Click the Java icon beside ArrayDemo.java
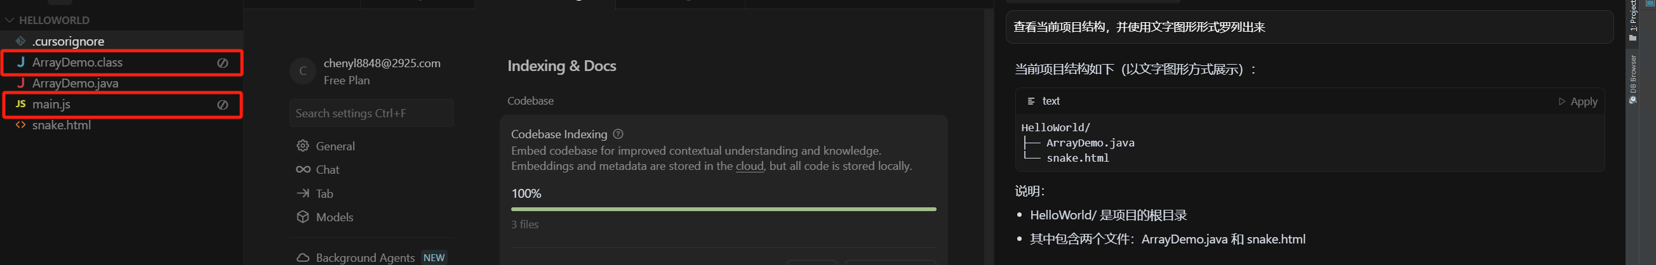Image resolution: width=1656 pixels, height=265 pixels. pyautogui.click(x=20, y=84)
